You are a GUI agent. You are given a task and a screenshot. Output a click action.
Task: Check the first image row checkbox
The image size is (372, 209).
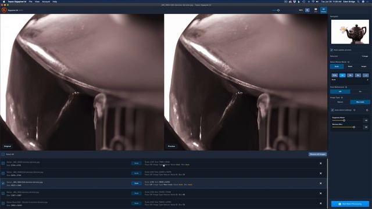(3, 164)
